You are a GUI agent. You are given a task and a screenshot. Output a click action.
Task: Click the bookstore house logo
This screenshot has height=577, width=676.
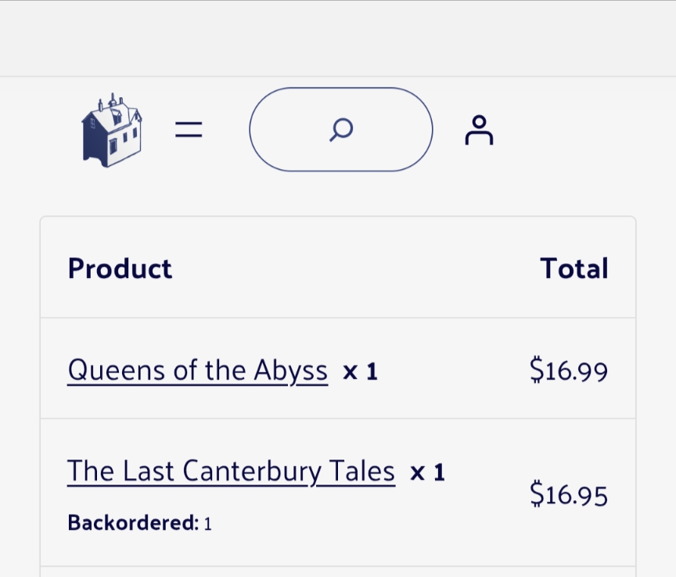pyautogui.click(x=111, y=130)
